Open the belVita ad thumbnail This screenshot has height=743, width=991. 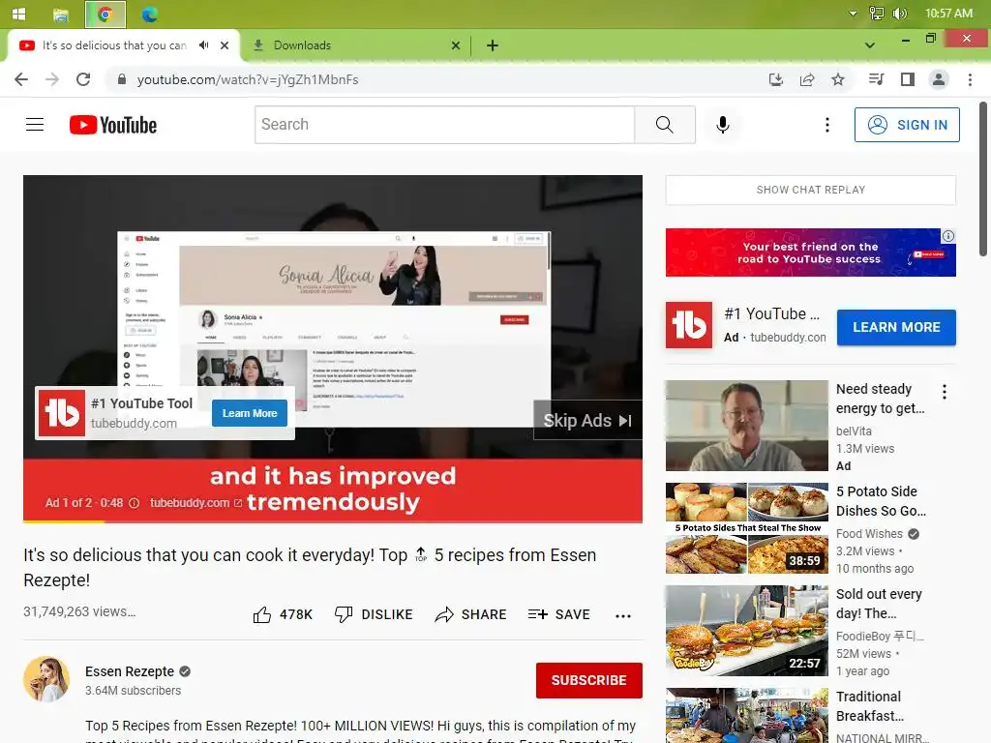tap(746, 426)
